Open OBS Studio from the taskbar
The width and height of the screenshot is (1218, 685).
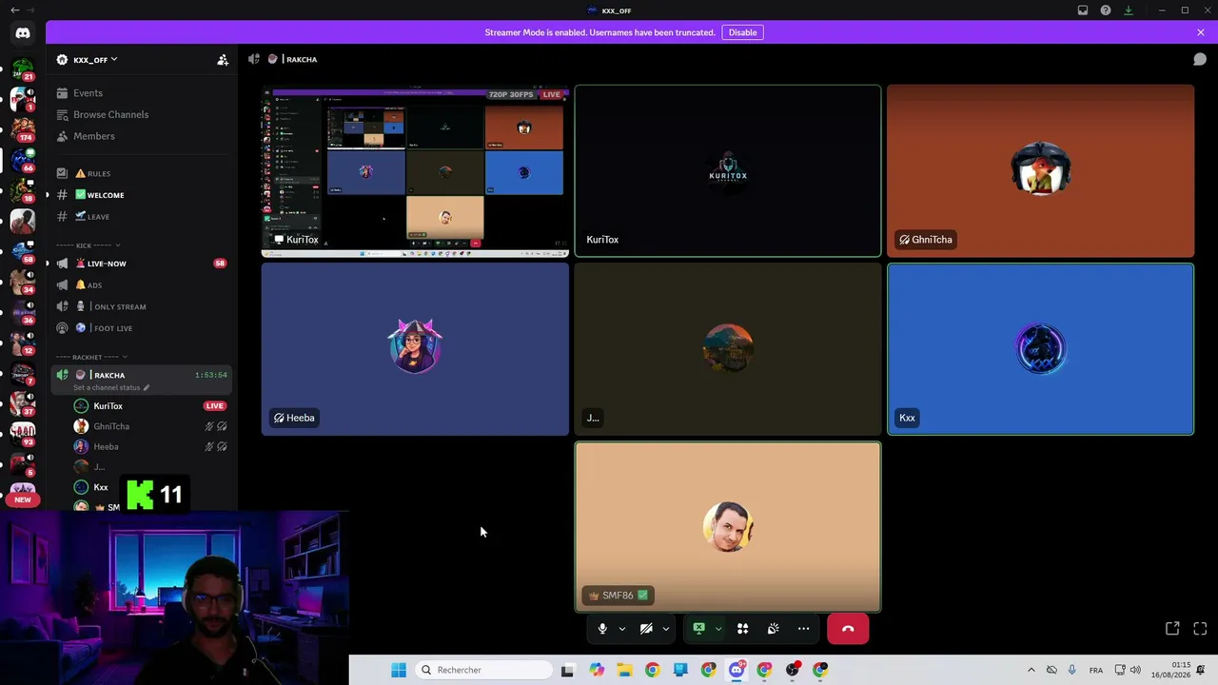coord(793,670)
